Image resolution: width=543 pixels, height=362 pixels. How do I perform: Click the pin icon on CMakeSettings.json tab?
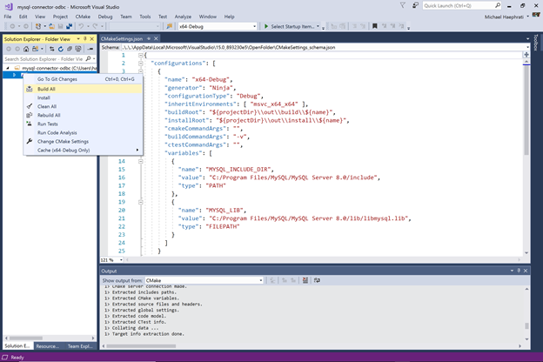[x=149, y=38]
